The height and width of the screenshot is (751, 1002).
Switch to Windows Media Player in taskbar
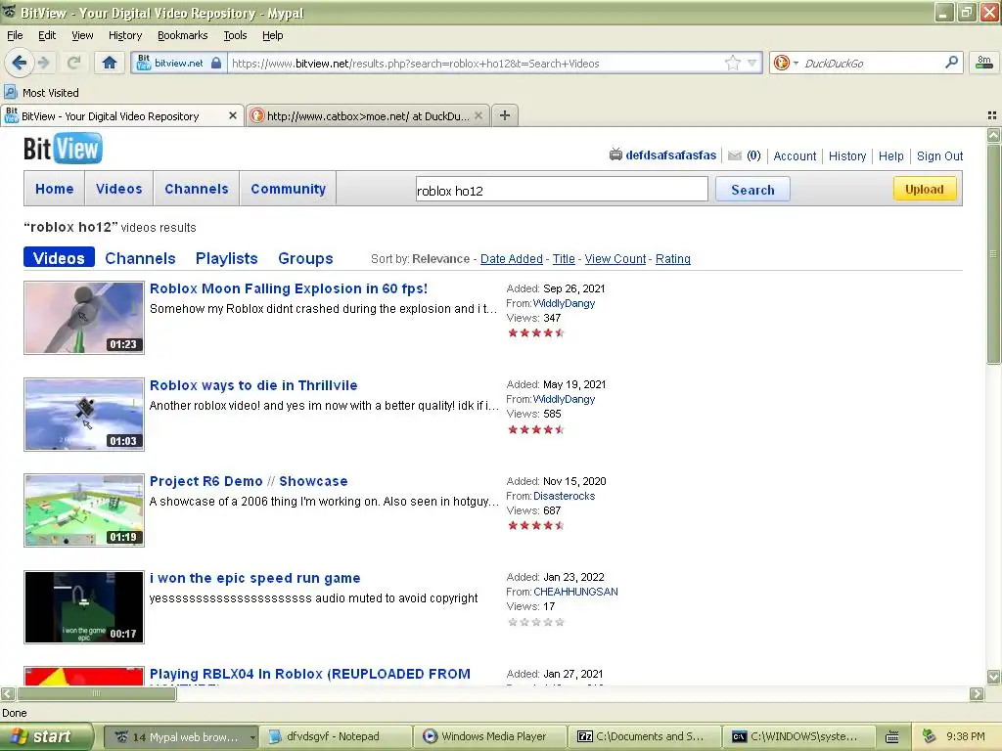[489, 736]
